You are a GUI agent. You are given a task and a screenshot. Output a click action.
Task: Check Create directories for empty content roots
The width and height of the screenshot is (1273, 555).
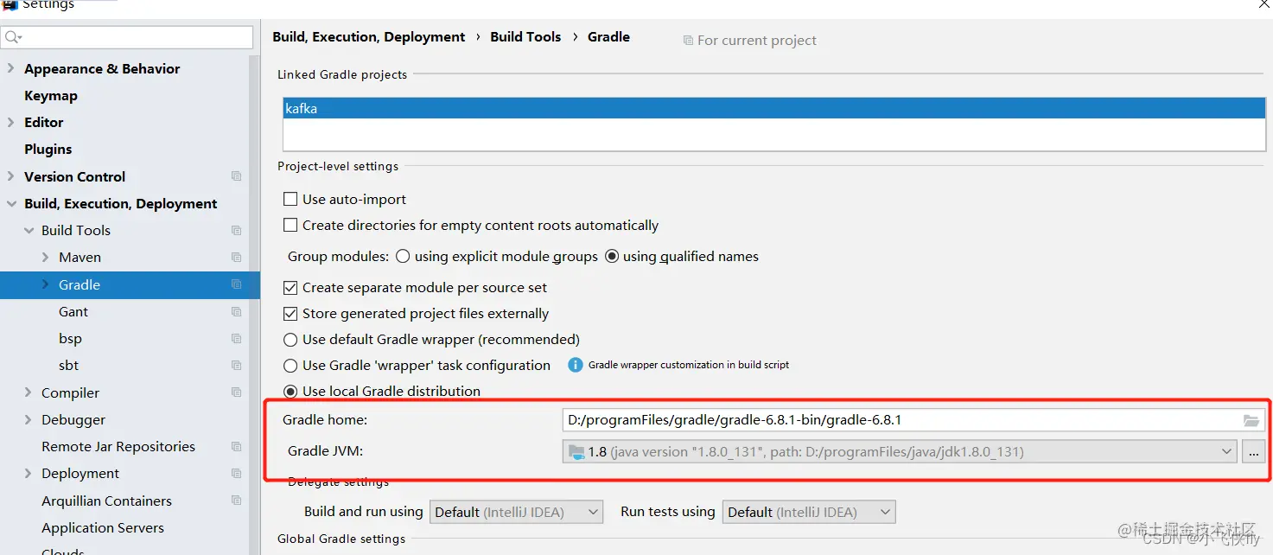(290, 225)
